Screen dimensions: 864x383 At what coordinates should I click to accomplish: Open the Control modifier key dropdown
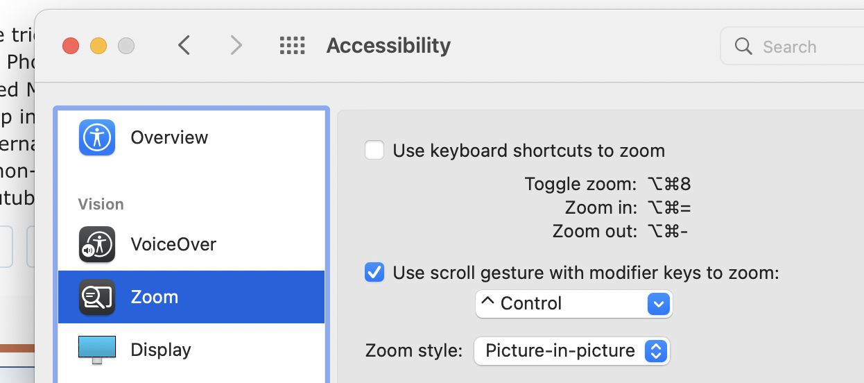point(573,304)
